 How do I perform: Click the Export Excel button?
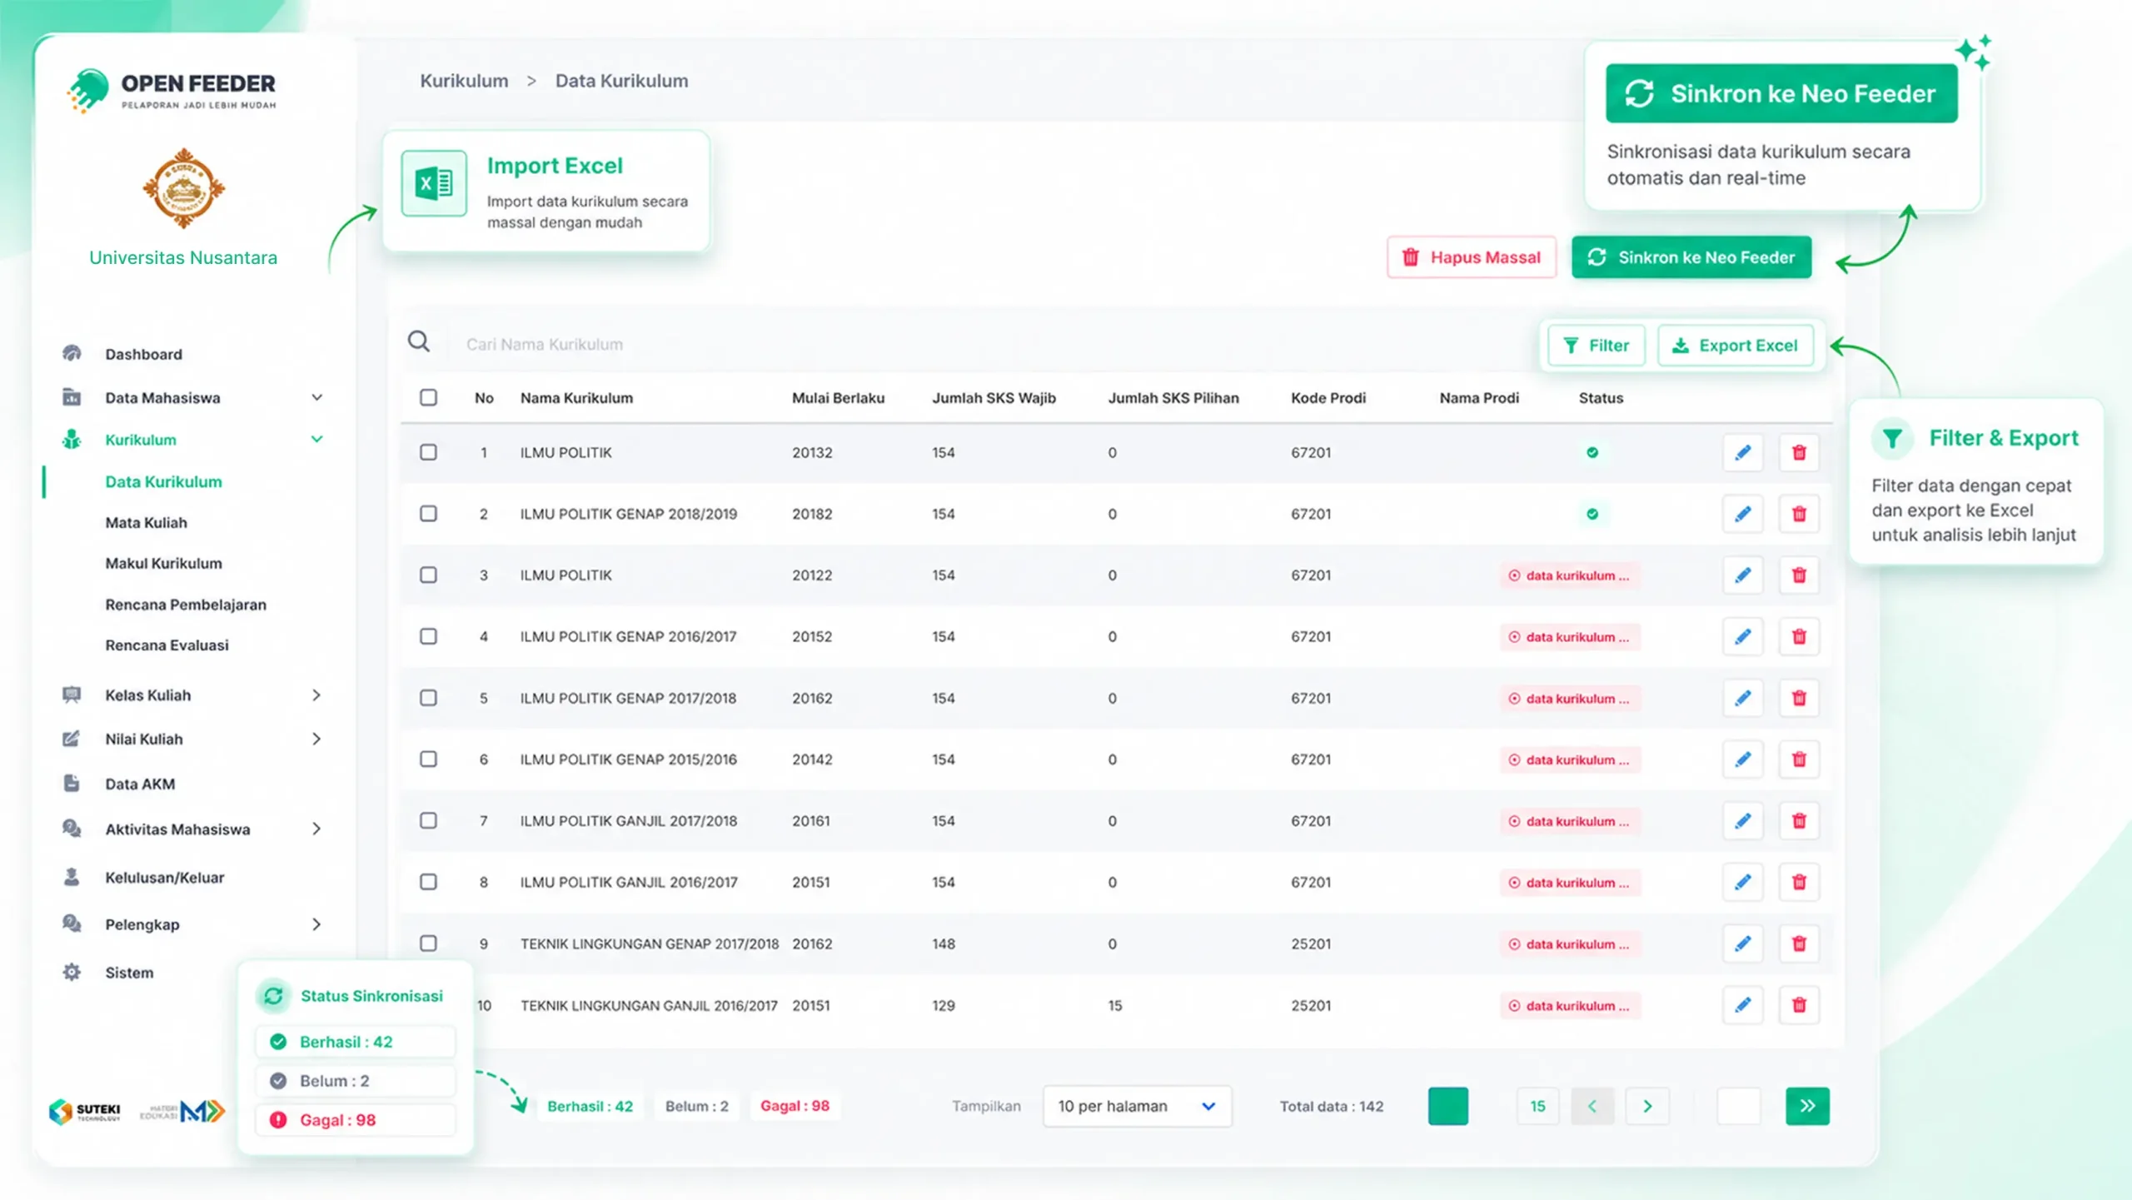coord(1736,346)
